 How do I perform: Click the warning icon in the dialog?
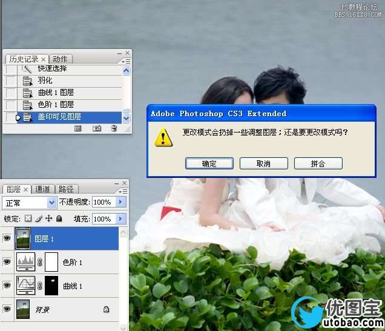(163, 137)
